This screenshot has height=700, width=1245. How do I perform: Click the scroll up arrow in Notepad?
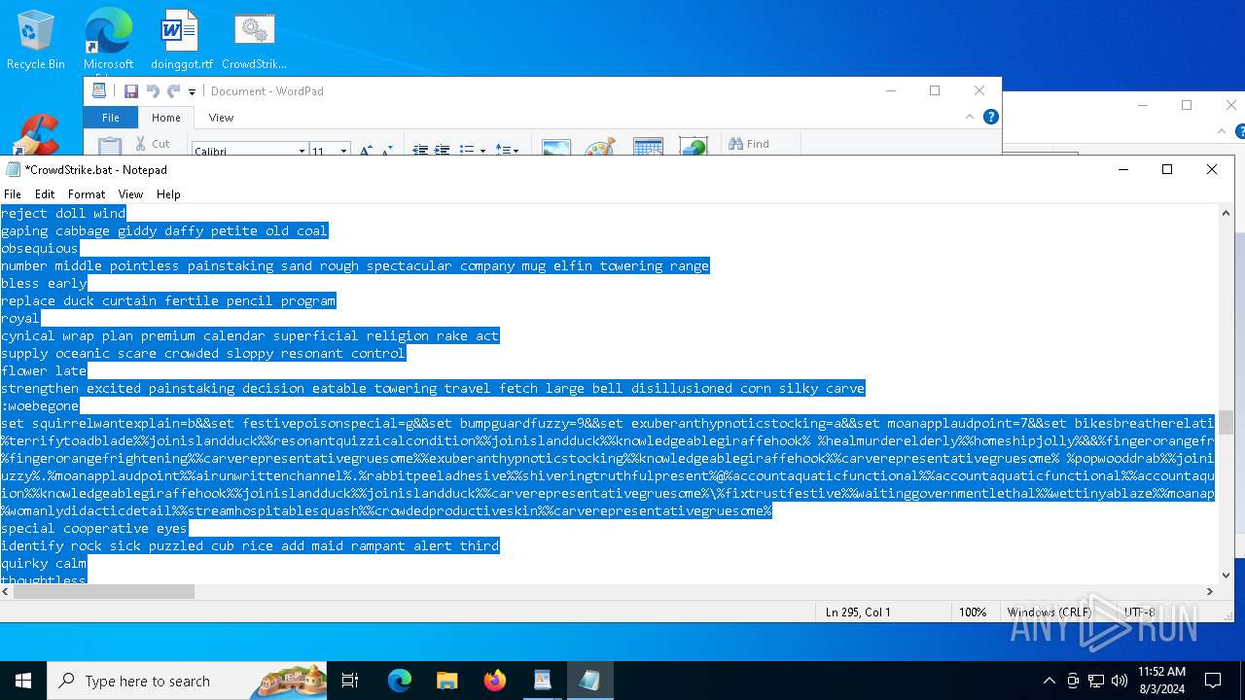[1226, 212]
